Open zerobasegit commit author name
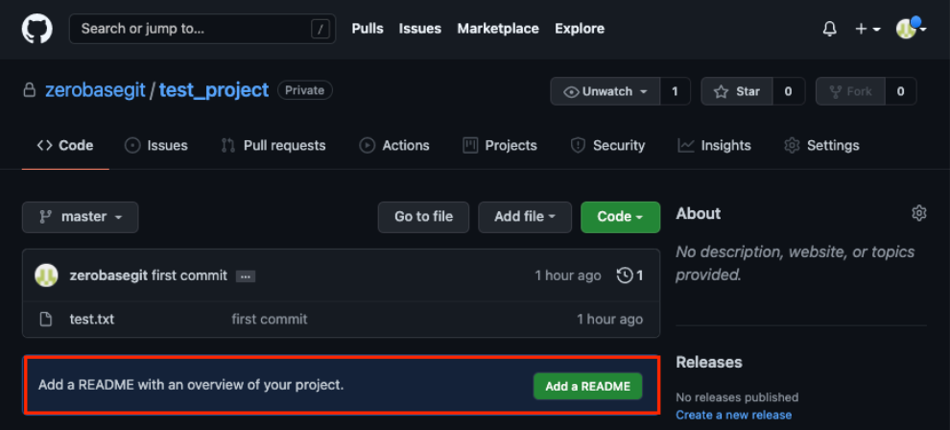 pos(108,275)
